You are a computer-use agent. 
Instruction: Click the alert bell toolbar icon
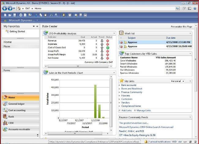pyautogui.click(x=64, y=15)
